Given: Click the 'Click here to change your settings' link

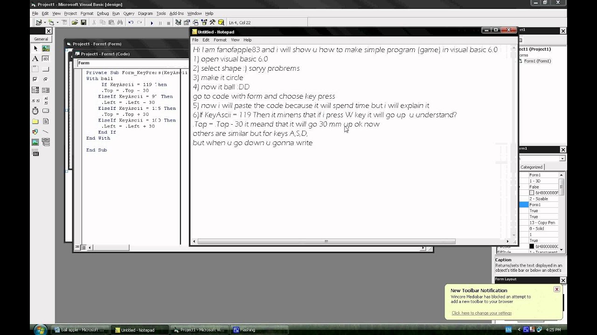Looking at the screenshot, I should 481,313.
